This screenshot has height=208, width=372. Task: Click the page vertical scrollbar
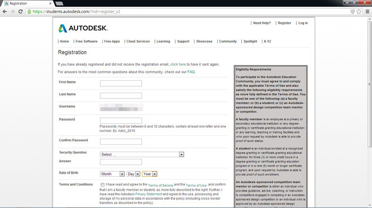[369, 85]
